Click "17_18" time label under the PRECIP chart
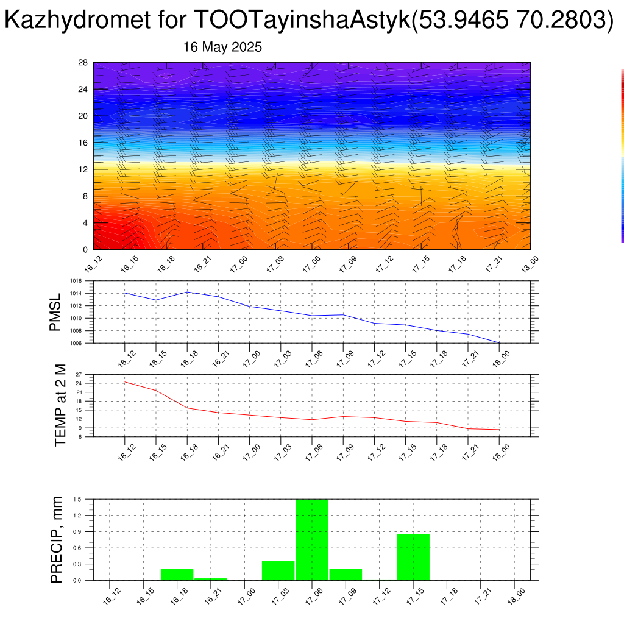The height and width of the screenshot is (624, 624). [449, 597]
